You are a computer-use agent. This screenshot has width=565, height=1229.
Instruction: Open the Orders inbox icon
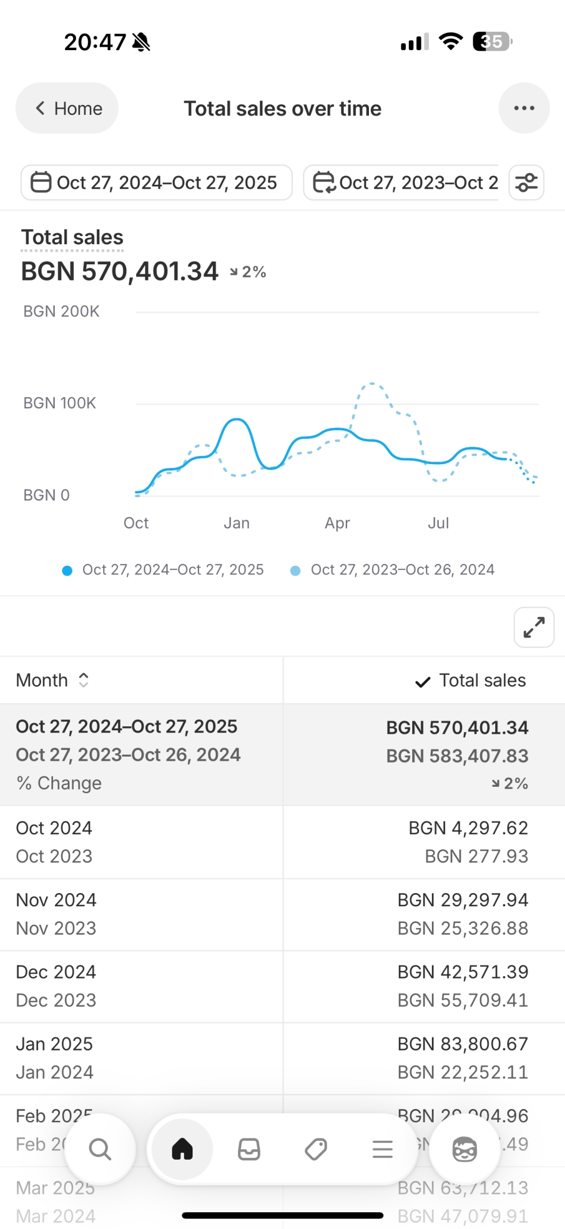[x=249, y=1149]
